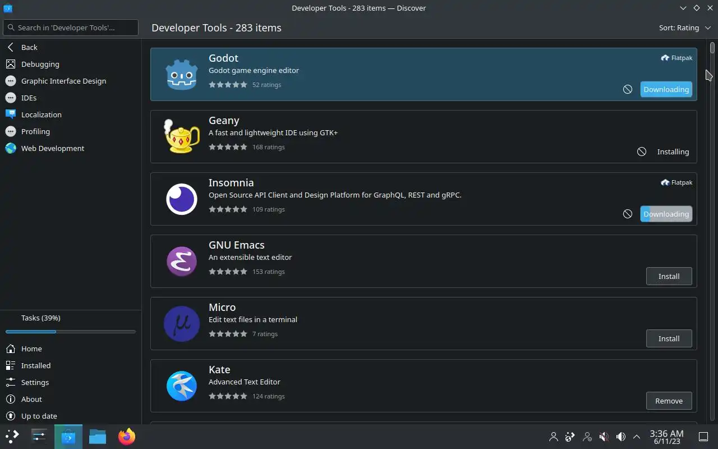Image resolution: width=718 pixels, height=449 pixels.
Task: Click the Graphic Interface Design icon
Action: pos(10,81)
